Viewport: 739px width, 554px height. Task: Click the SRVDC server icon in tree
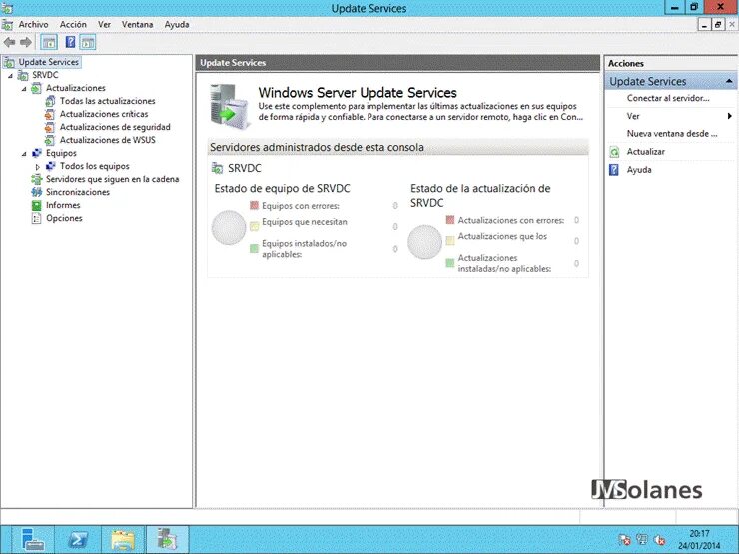pyautogui.click(x=23, y=75)
